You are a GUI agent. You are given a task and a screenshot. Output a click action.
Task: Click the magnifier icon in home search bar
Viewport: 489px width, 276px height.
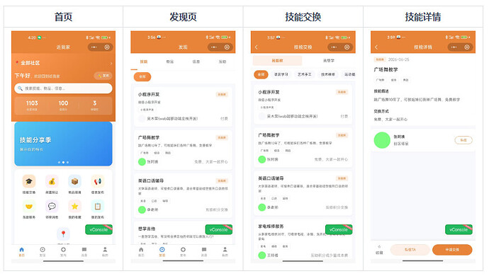[20, 88]
